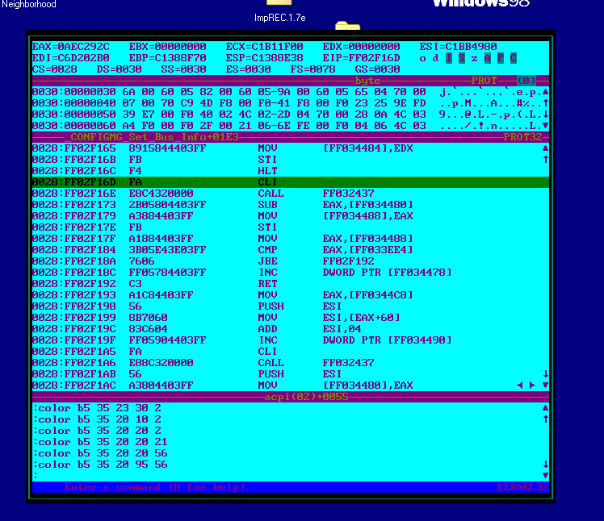Click the EBX=00000000 register value
Image resolution: width=604 pixels, height=521 pixels.
[168, 47]
